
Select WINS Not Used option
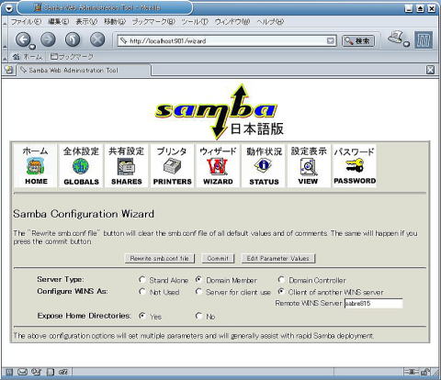tap(142, 292)
